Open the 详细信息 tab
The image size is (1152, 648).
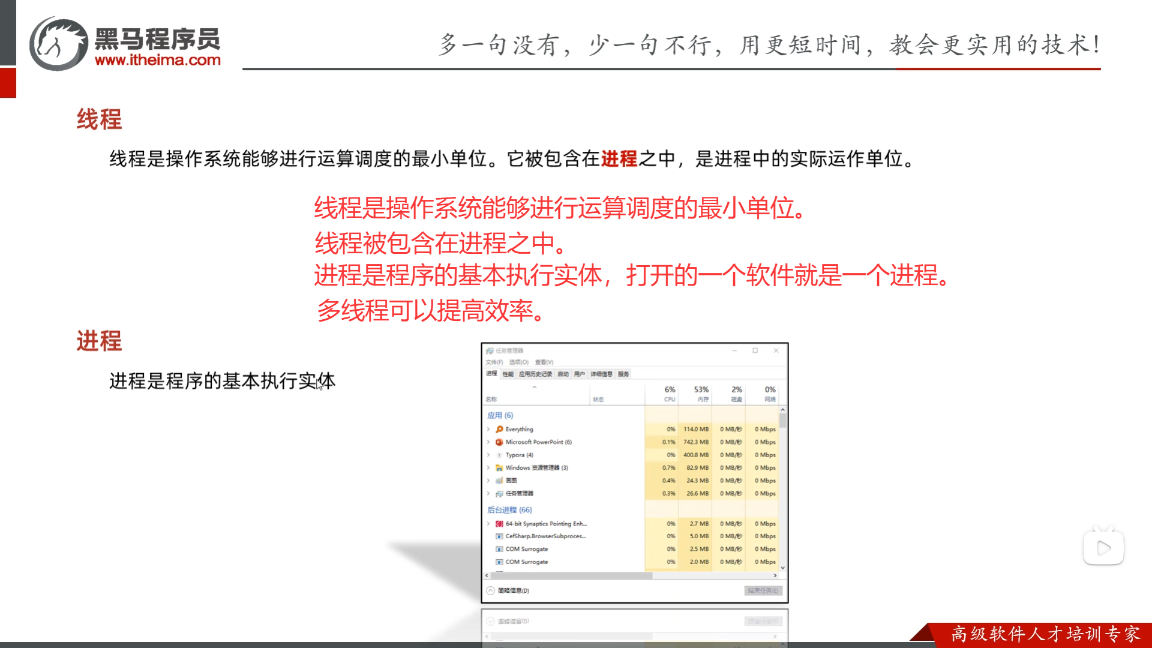click(601, 374)
